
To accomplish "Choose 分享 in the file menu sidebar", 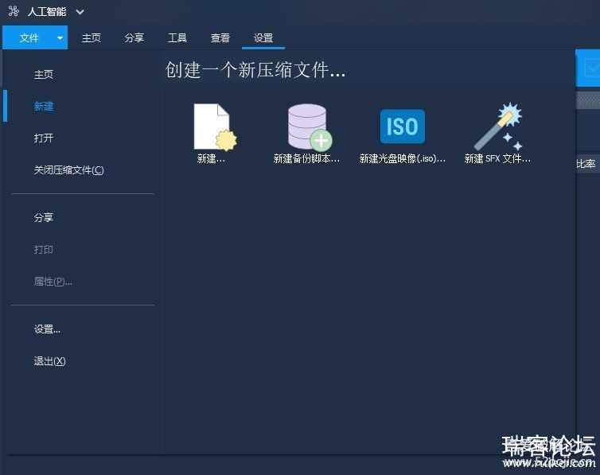I will tap(44, 218).
